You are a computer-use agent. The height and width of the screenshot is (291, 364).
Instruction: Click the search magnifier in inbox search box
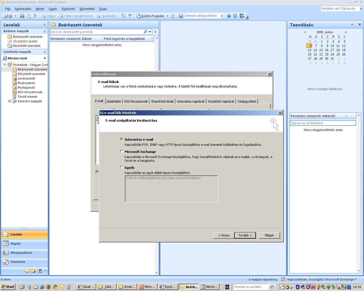coord(146,32)
